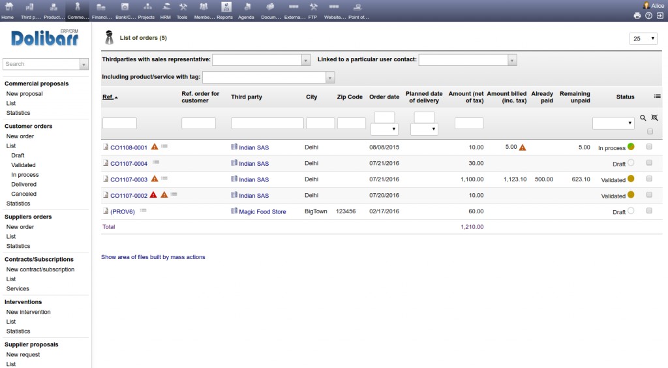Open the HRM top menu
The width and height of the screenshot is (668, 368).
pos(165,10)
